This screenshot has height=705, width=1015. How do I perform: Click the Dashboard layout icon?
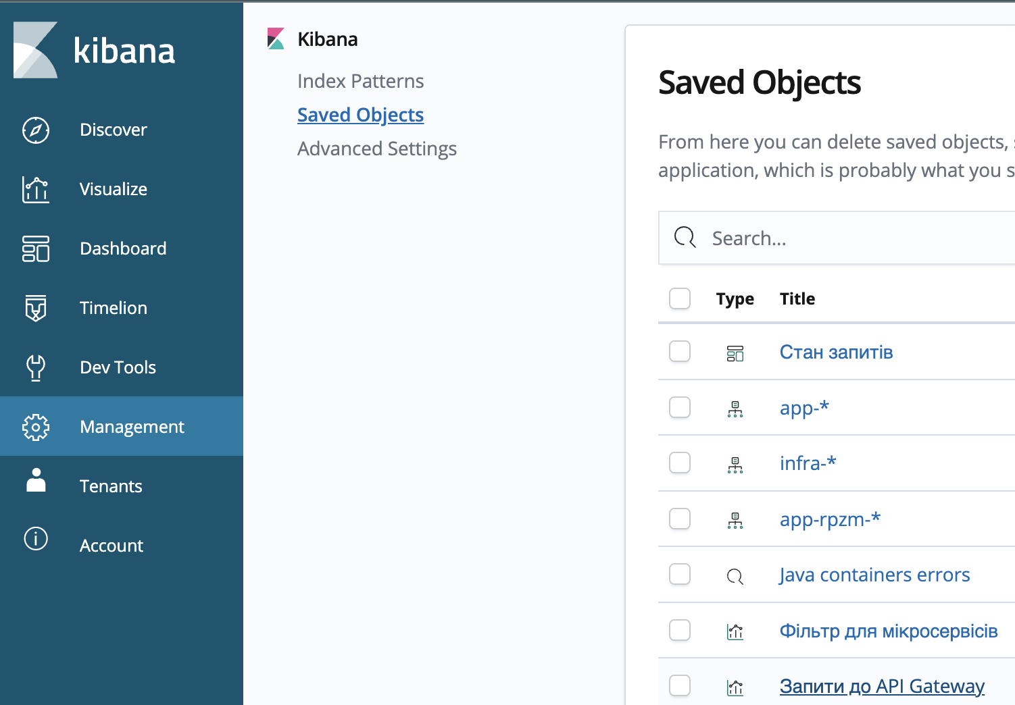[36, 249]
